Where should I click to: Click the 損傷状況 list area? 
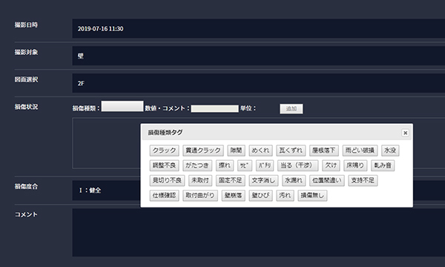106,143
